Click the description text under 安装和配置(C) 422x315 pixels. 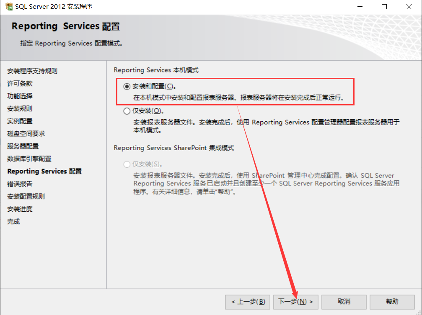(x=239, y=97)
